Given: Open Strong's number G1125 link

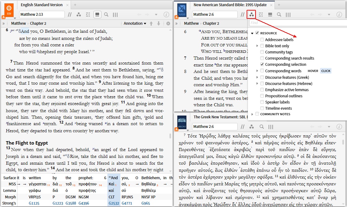Looking at the screenshot, I should point(34,203).
